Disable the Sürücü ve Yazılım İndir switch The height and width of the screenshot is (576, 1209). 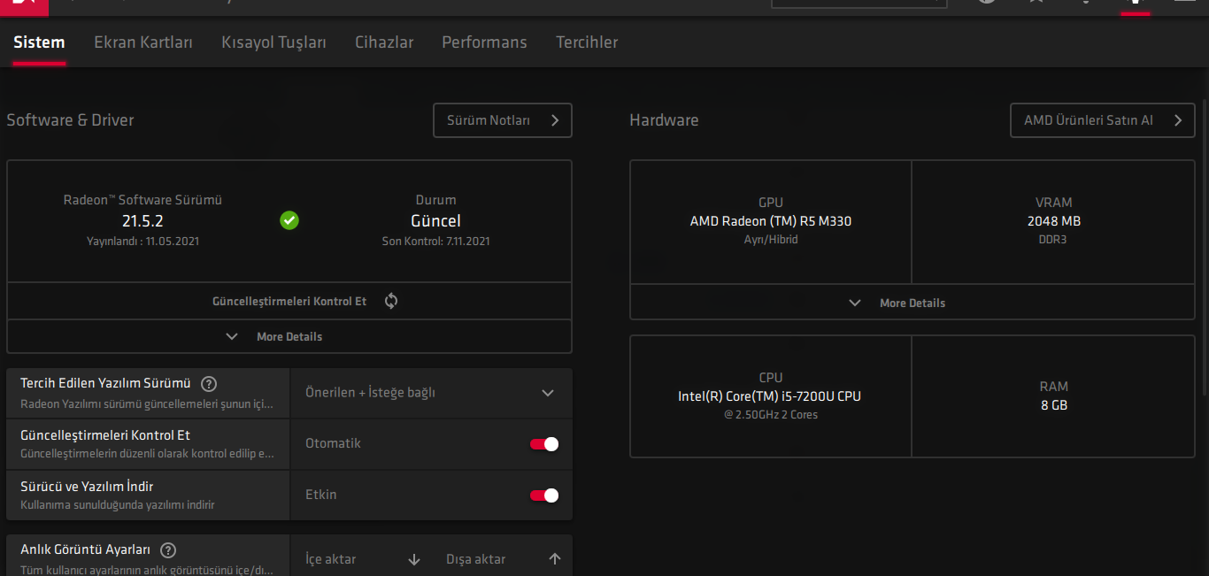click(543, 495)
